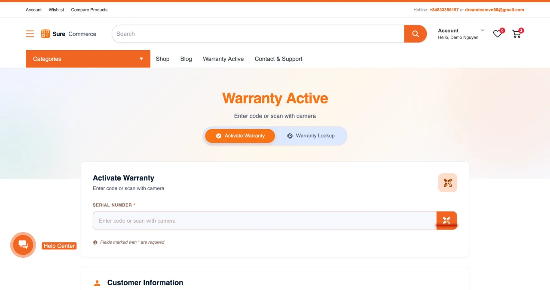Click QR scan button beside serial field
This screenshot has width=550, height=290.
coord(447,221)
